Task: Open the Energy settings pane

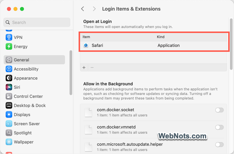Action: point(34,46)
